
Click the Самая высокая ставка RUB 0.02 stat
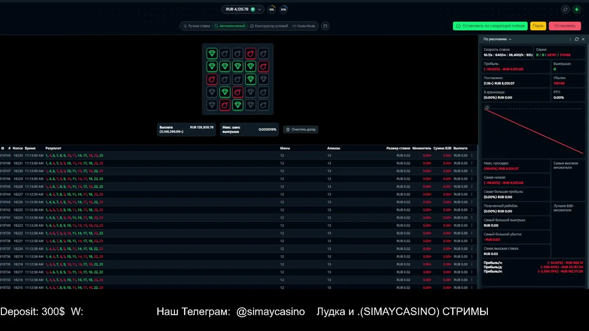[x=516, y=251]
